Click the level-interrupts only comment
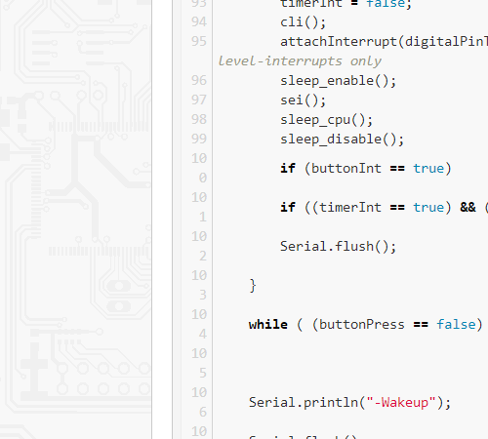Viewport: 488px width, 439px height. pos(300,61)
